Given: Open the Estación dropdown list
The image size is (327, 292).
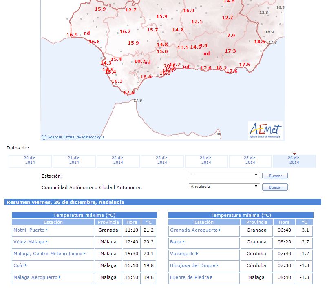Looking at the screenshot, I should (x=224, y=175).
